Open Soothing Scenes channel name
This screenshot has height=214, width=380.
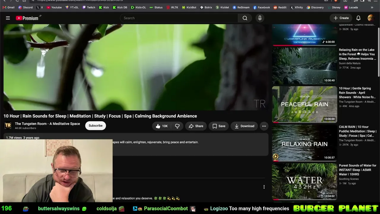[349, 179]
